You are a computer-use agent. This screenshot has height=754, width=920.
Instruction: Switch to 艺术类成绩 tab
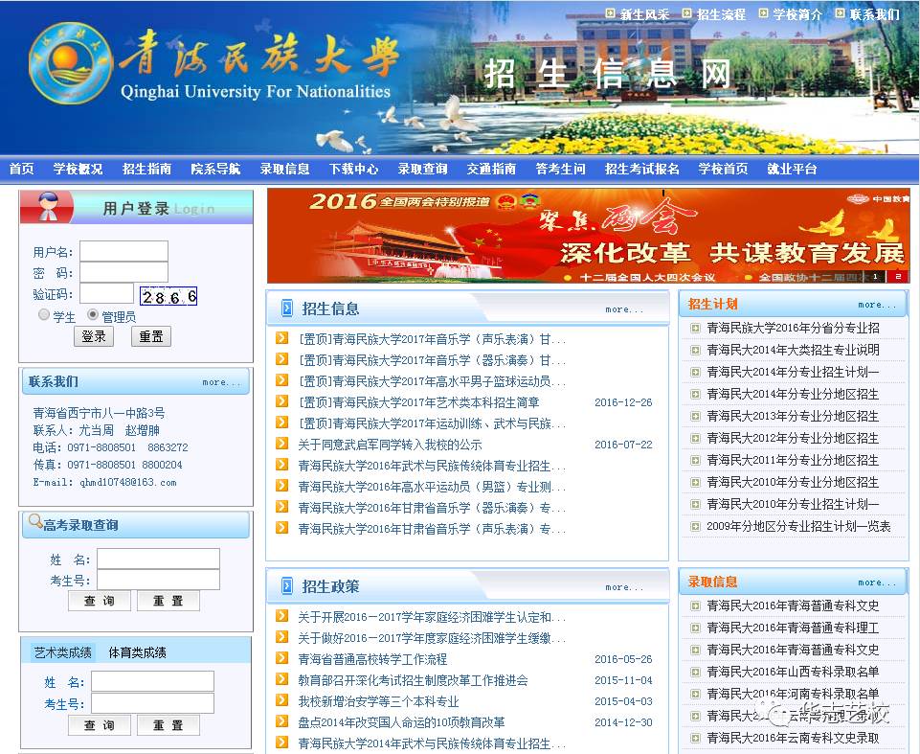tap(63, 652)
